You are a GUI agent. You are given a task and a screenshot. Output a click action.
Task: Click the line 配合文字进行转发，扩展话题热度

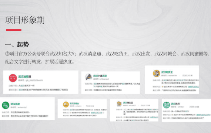tap(40, 62)
